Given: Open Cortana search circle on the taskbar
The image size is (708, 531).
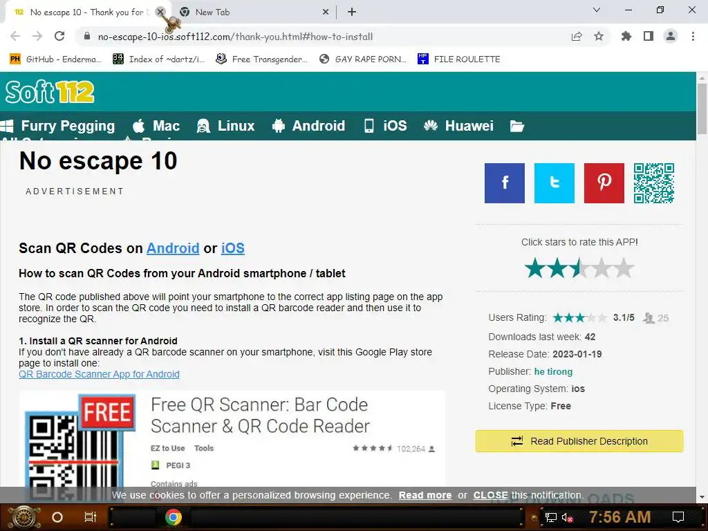Looking at the screenshot, I should (x=57, y=517).
